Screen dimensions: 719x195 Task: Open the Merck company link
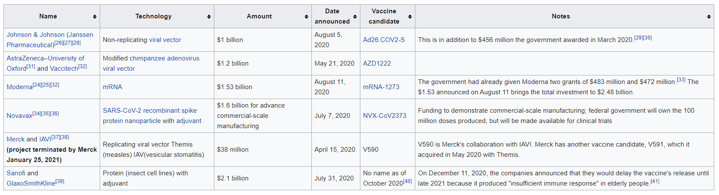[15, 139]
